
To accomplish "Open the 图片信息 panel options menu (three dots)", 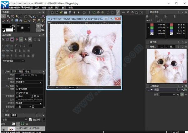I will click(179, 12).
